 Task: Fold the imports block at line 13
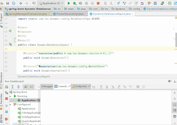[x=16, y=18]
